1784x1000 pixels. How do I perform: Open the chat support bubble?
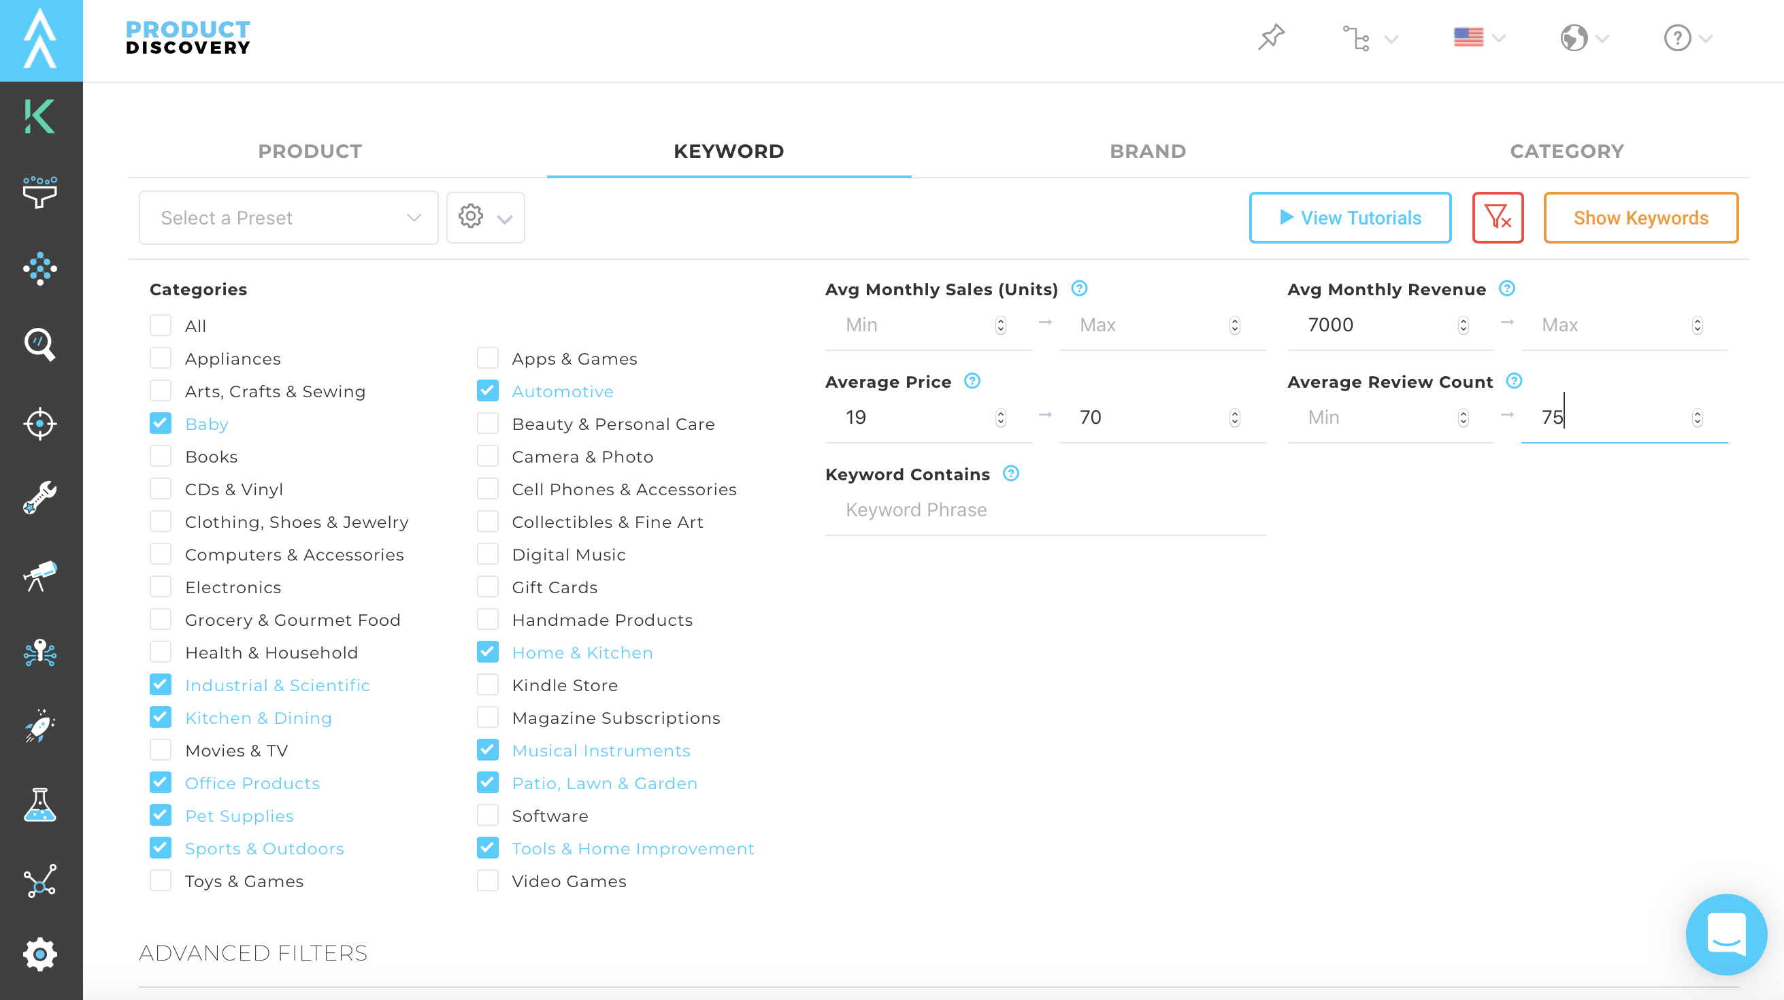click(1725, 934)
